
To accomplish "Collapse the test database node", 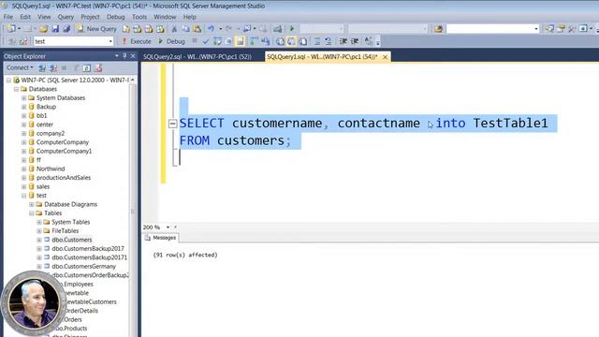I will 23,196.
